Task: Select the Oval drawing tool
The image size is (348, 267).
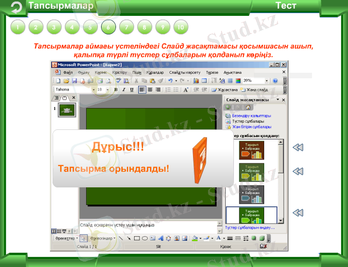Action: point(145,238)
